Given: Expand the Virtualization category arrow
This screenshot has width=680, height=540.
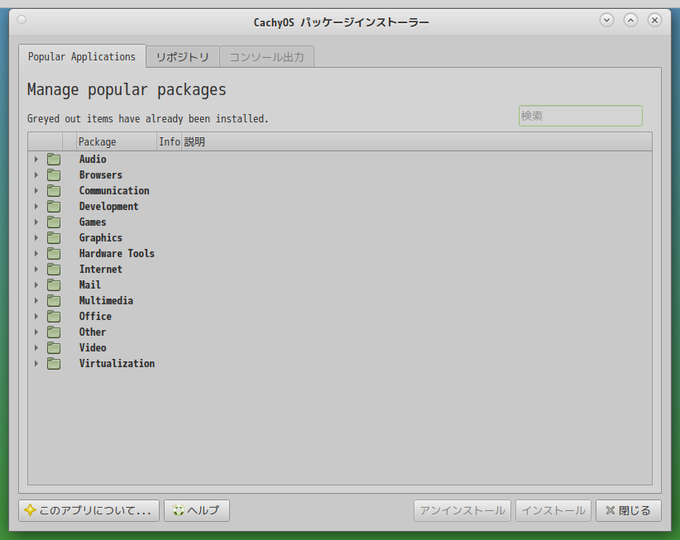Looking at the screenshot, I should (36, 364).
